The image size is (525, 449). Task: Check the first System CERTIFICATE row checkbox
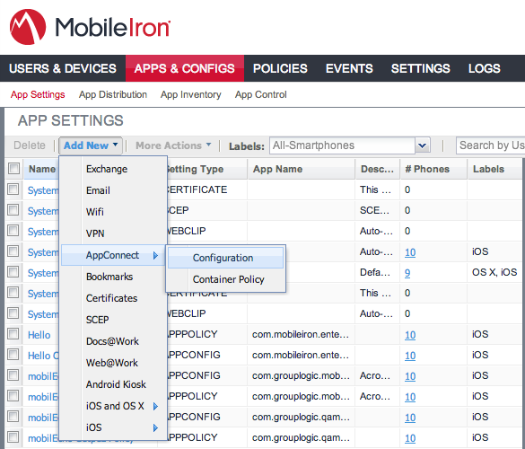(13, 189)
